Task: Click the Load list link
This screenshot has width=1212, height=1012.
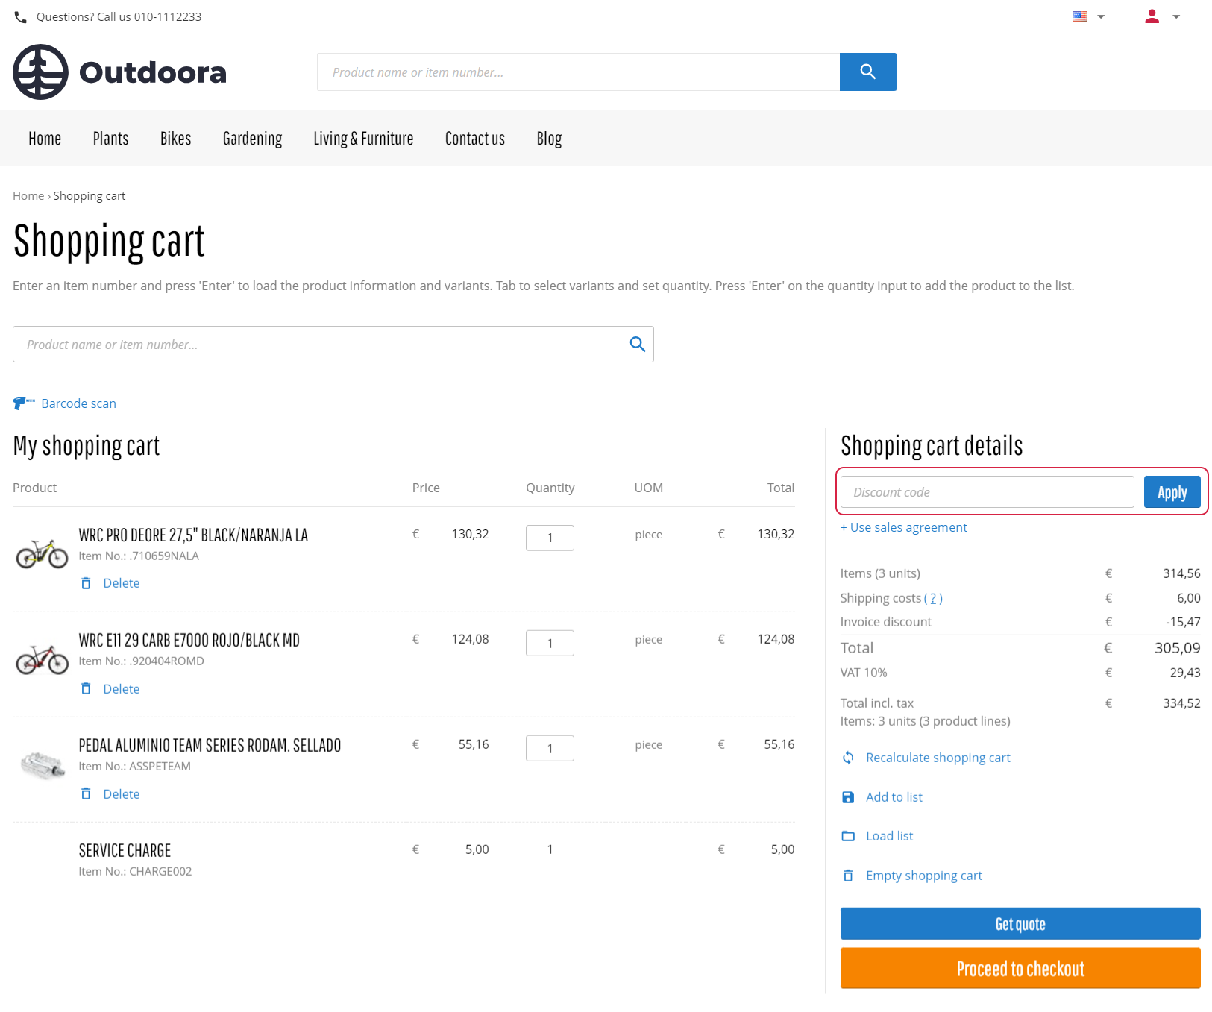Action: (889, 836)
